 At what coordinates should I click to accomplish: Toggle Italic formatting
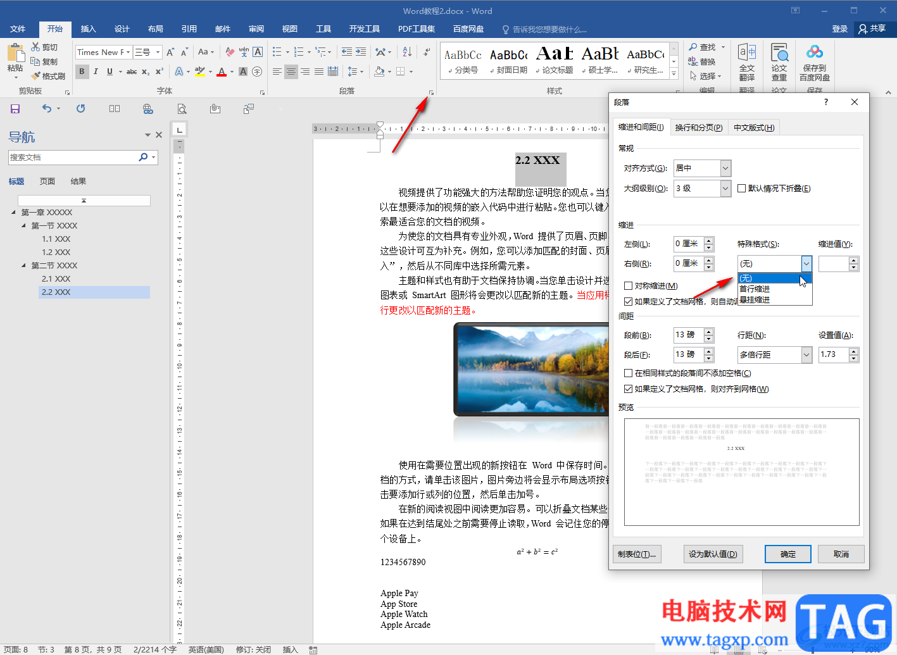[x=96, y=72]
